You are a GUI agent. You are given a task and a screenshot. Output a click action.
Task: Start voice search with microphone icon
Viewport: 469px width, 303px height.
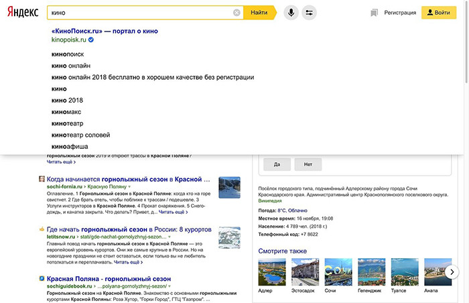291,13
